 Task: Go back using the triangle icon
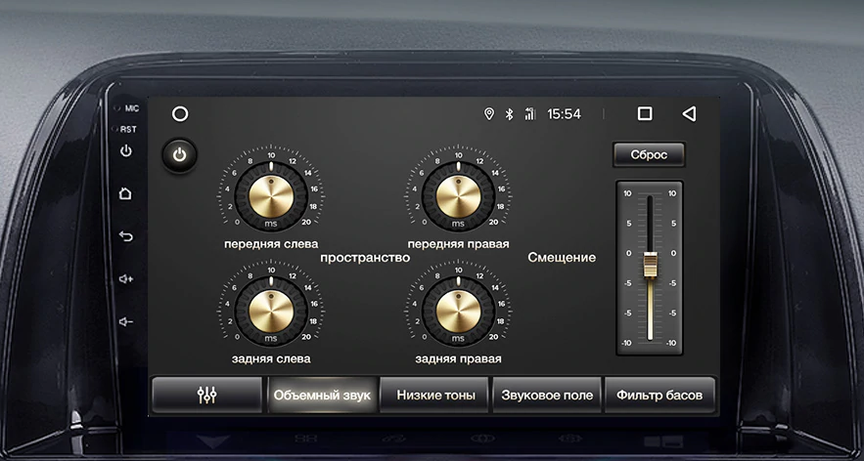tap(689, 114)
